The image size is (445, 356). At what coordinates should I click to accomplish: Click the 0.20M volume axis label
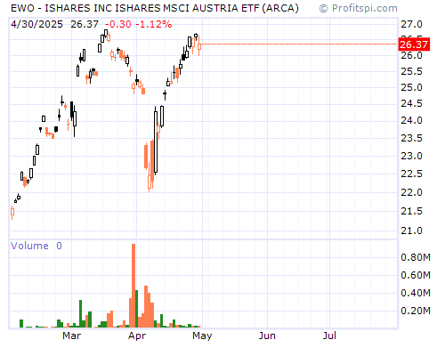point(416,311)
